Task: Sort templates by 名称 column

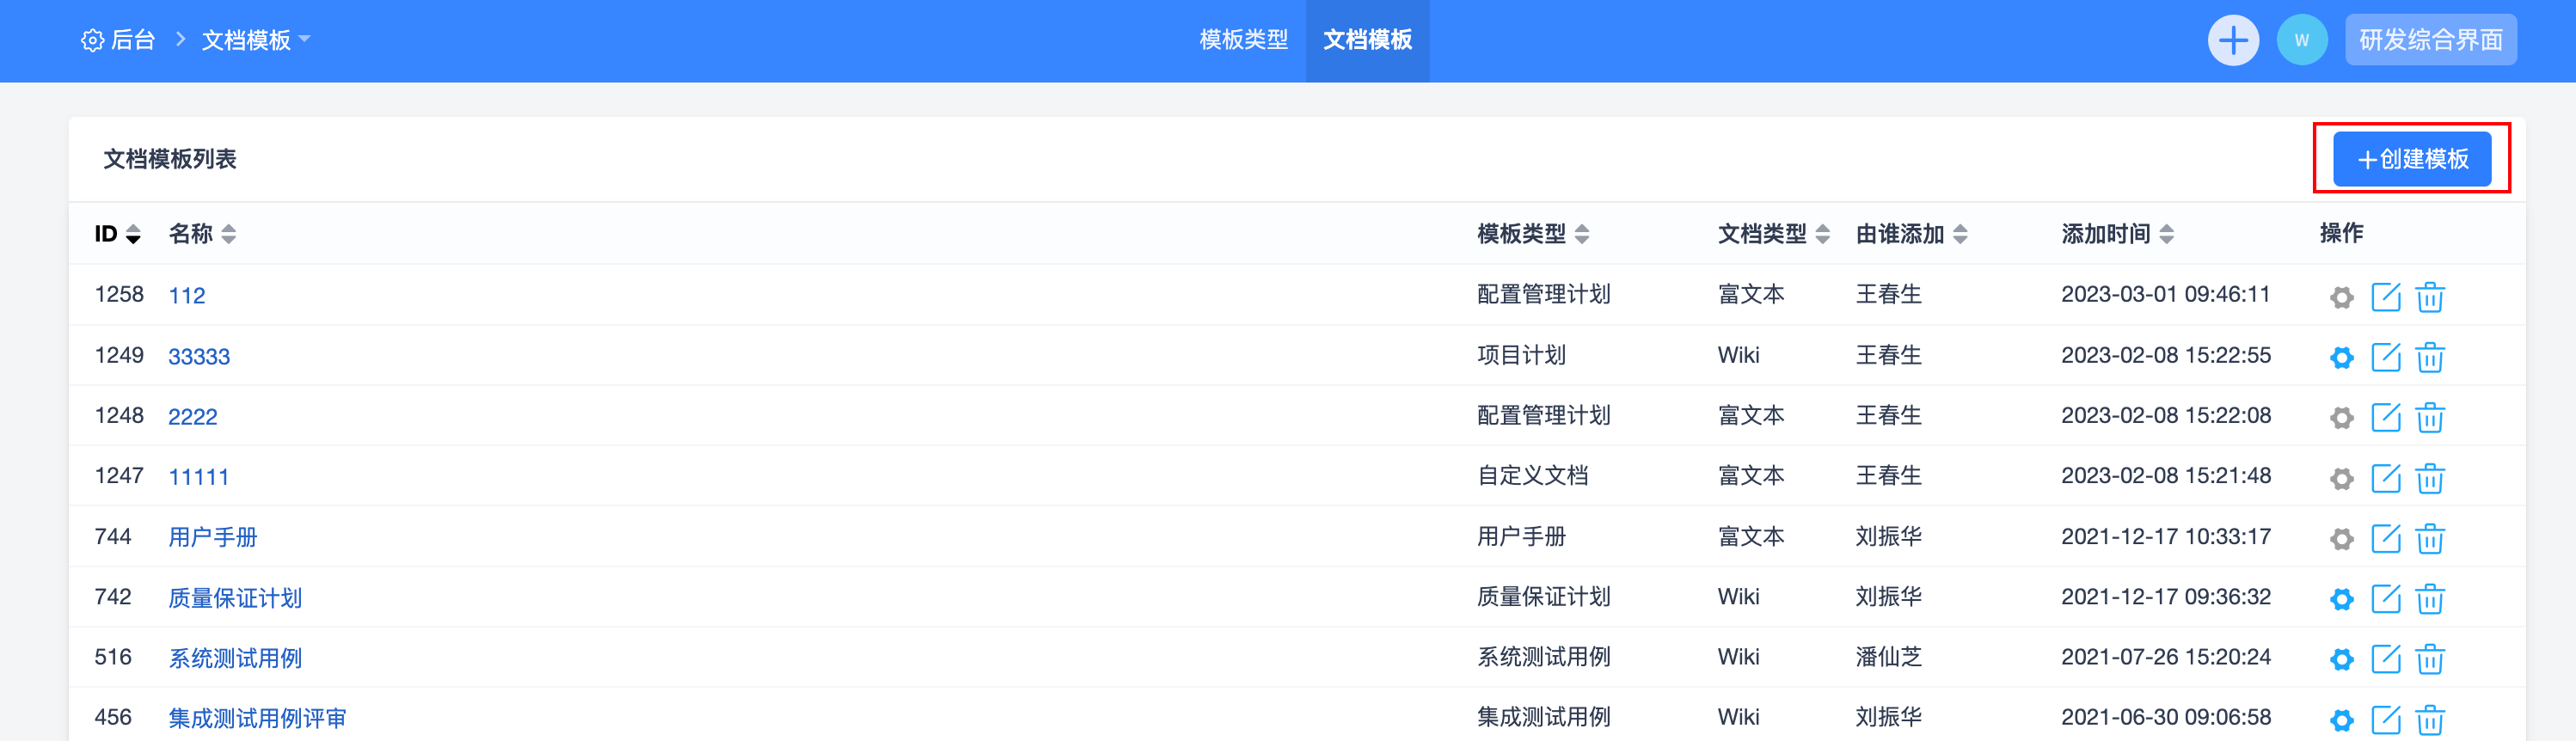Action: pos(229,234)
